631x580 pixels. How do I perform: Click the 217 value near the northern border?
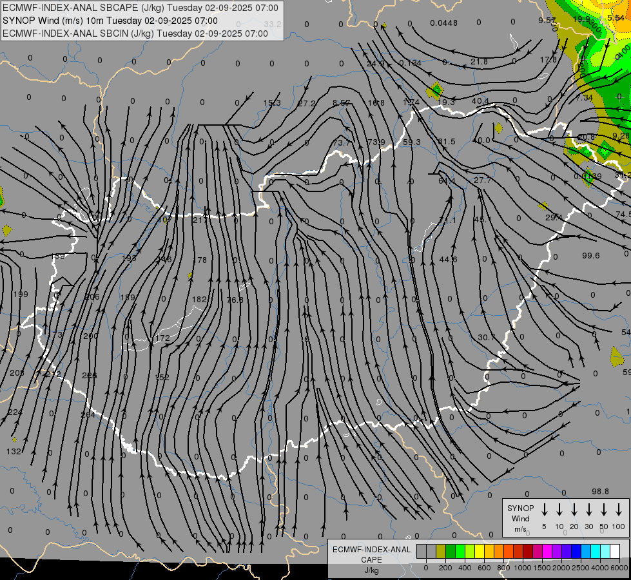coord(200,220)
